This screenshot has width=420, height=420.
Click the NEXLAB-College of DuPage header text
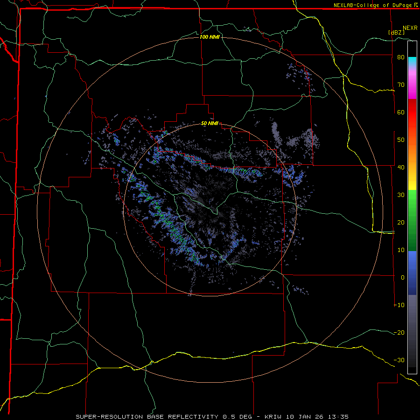coord(372,5)
